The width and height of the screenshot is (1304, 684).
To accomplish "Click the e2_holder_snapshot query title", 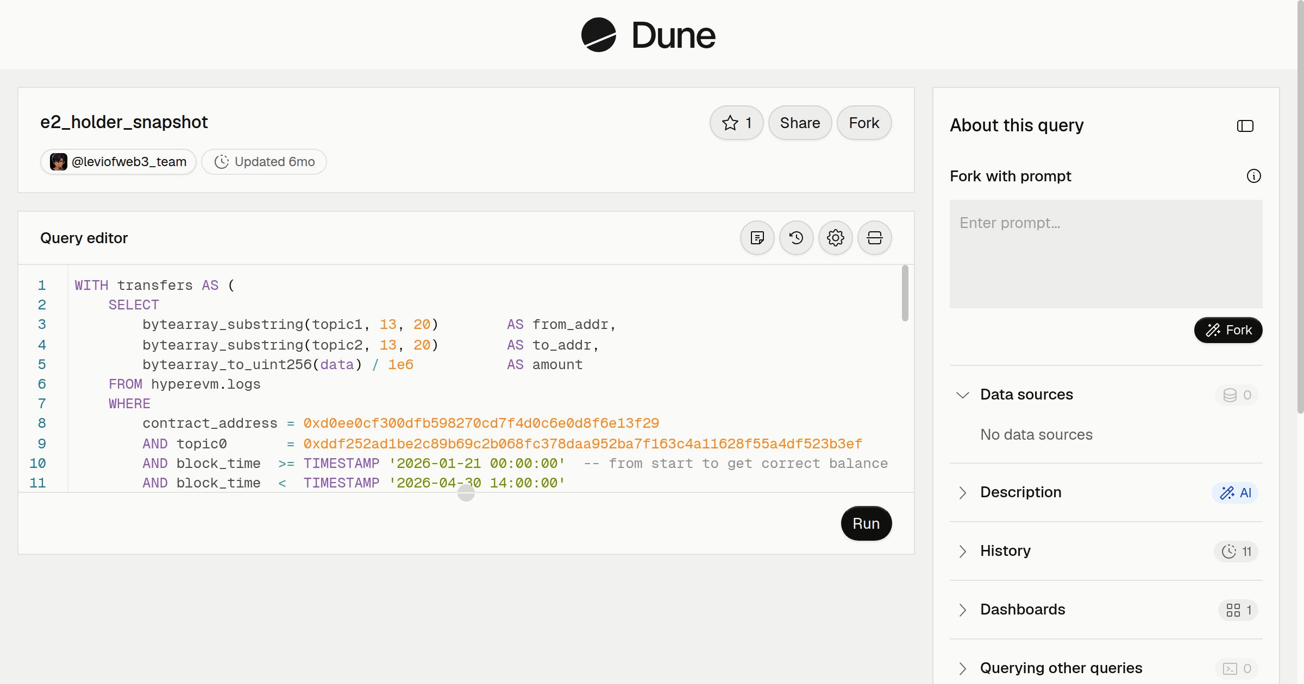I will (x=124, y=122).
